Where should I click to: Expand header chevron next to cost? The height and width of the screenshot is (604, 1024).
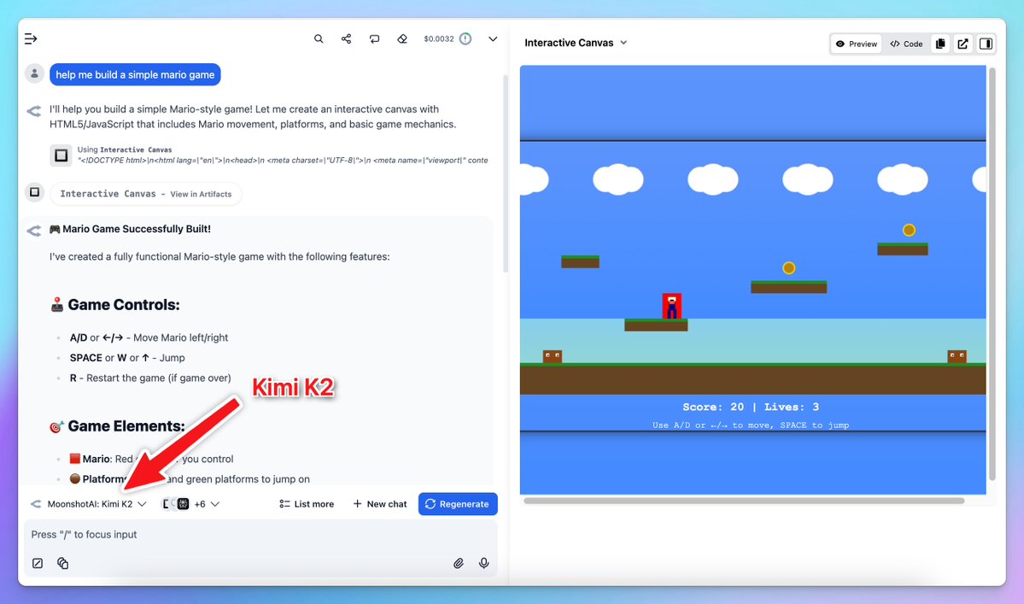pos(493,39)
